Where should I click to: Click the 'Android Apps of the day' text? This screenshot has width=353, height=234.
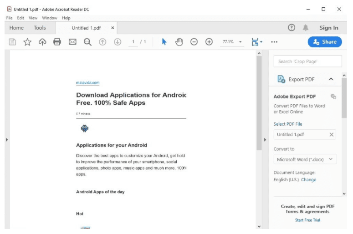[x=100, y=192]
